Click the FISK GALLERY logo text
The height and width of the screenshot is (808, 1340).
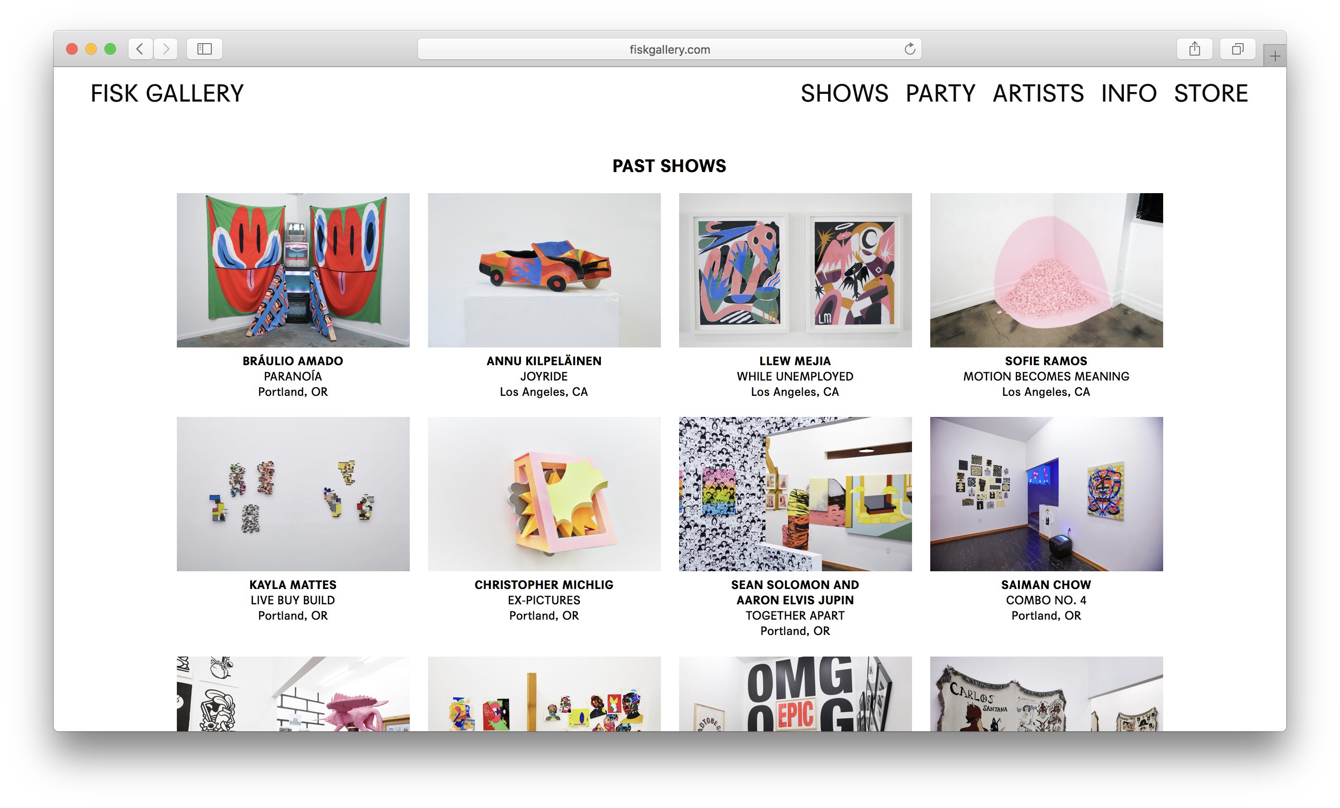click(167, 93)
